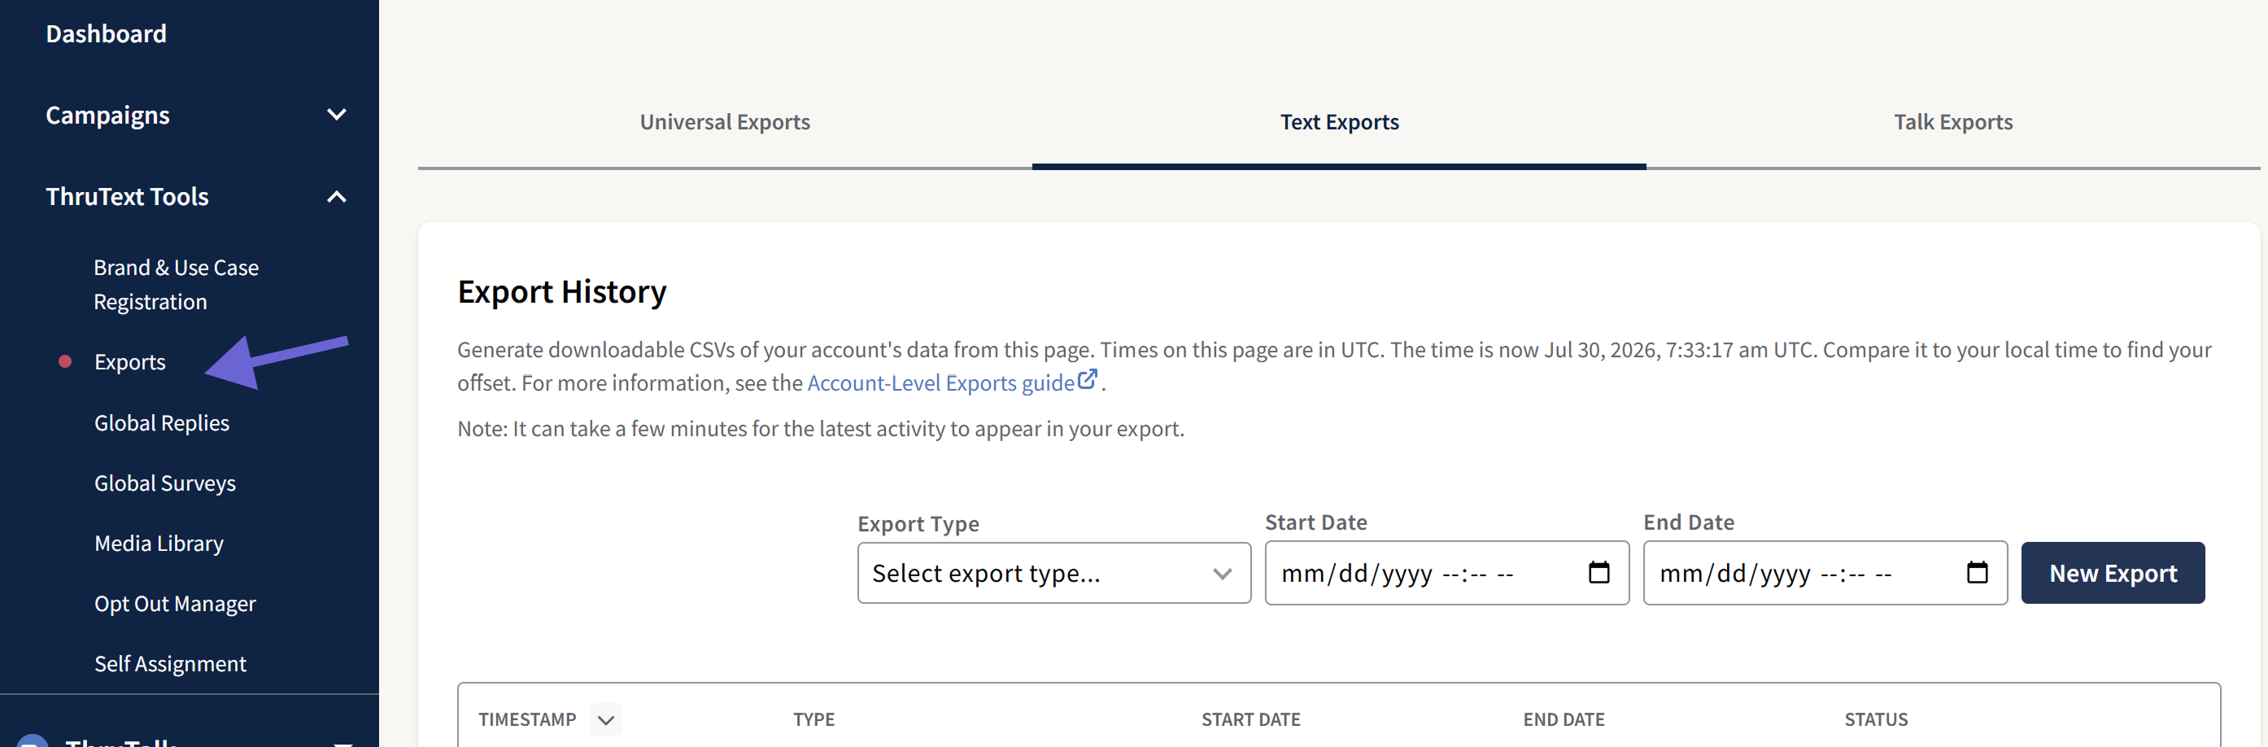Open End Date calendar picker icon

pos(1977,573)
